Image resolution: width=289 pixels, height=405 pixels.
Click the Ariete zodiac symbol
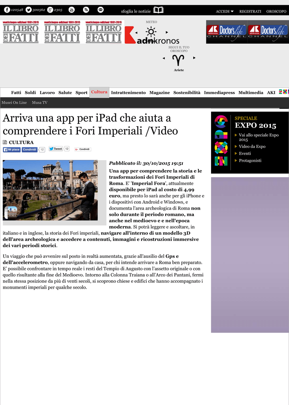point(178,60)
